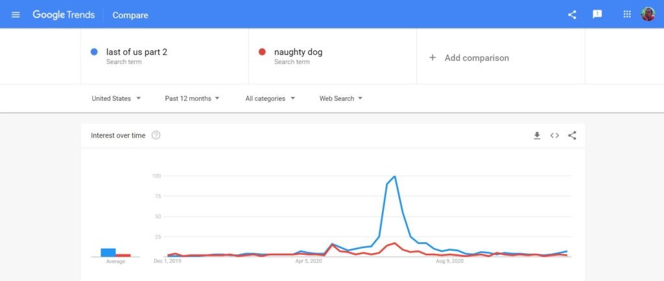Edit the 'last of us part 2' term

[x=137, y=52]
